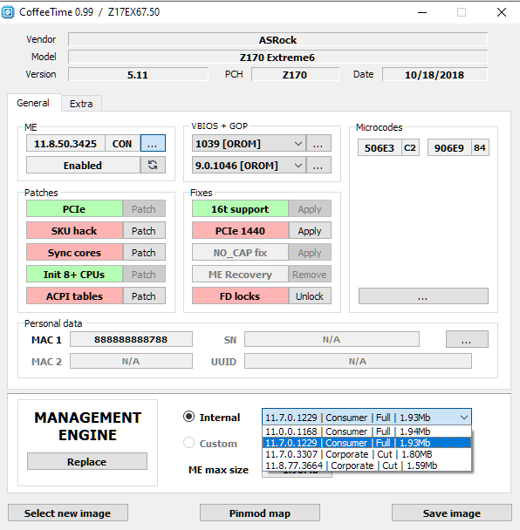Choose 11.7.0.1229 Consumer Full list entry

coord(366,443)
